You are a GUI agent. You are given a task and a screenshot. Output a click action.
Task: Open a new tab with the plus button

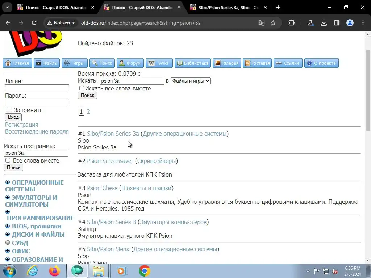278,7
